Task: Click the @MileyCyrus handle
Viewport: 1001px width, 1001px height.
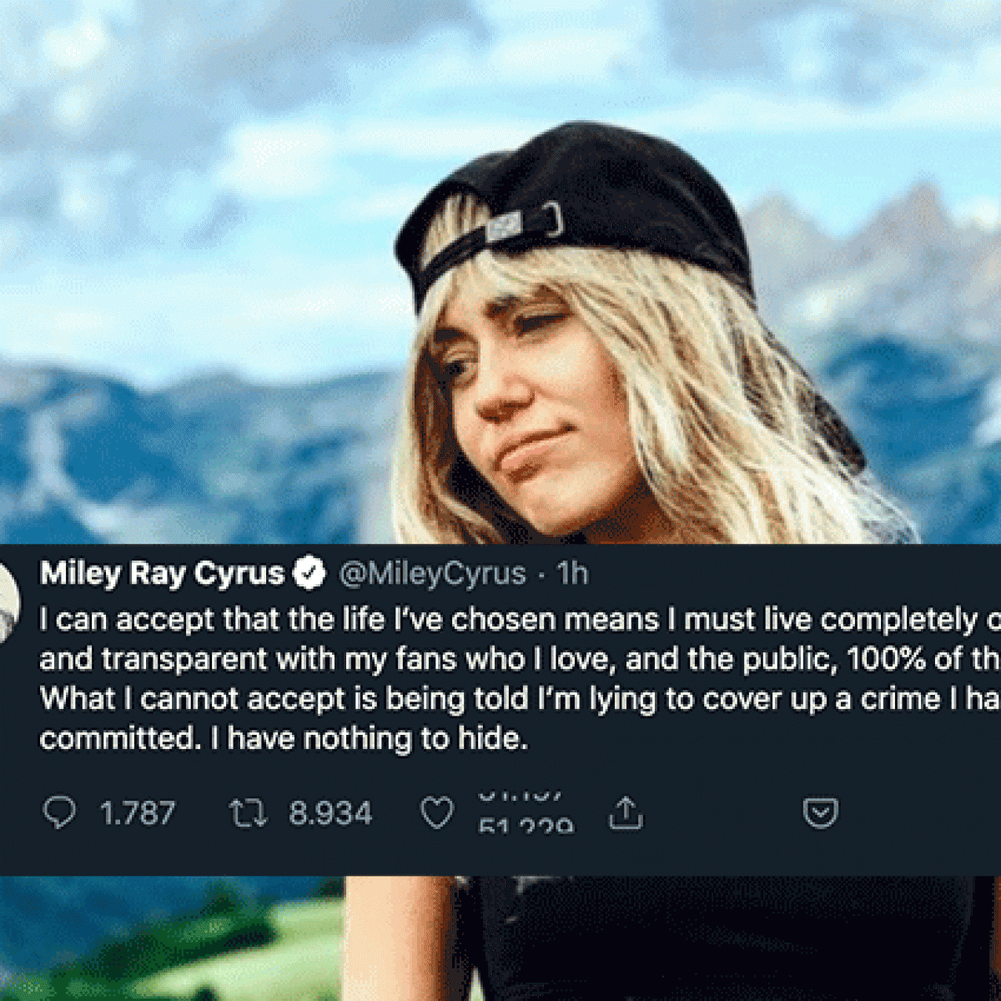Action: (432, 574)
